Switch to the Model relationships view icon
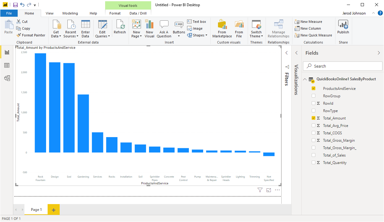Screen dimensions: 384x222 click(x=7, y=78)
